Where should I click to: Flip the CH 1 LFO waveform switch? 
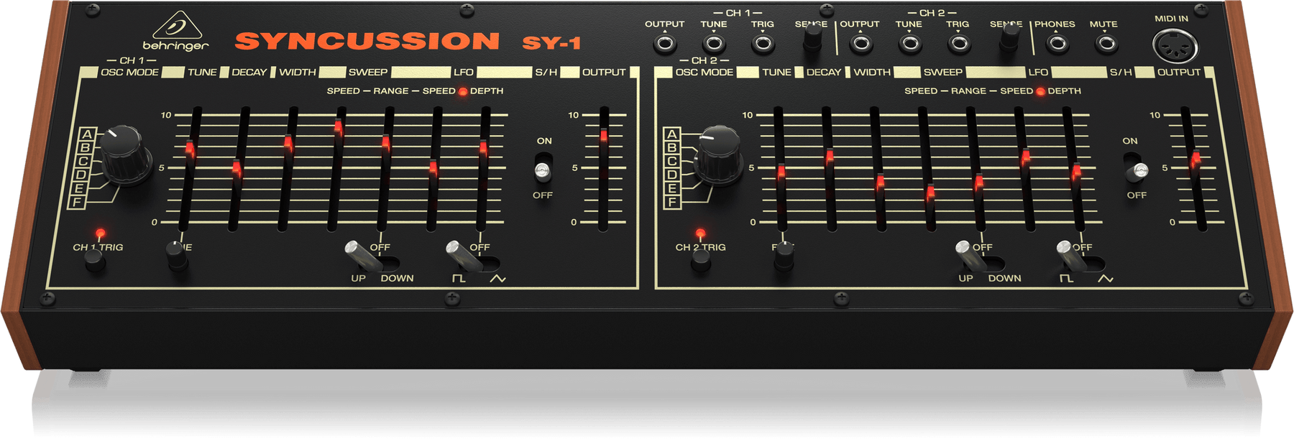(464, 256)
